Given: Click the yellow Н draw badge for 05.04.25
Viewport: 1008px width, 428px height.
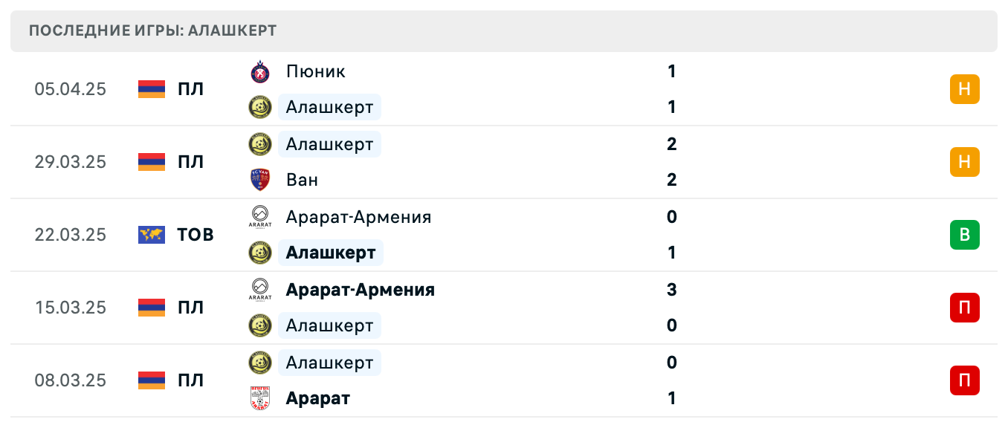Looking at the screenshot, I should pos(964,88).
